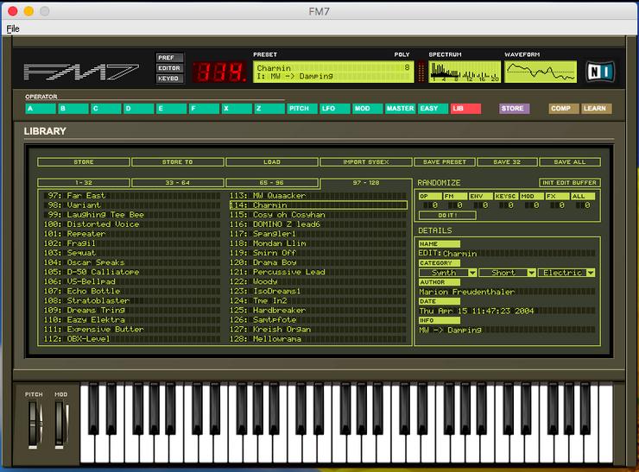Toggle the EDITOR view button
The height and width of the screenshot is (472, 639).
[168, 68]
